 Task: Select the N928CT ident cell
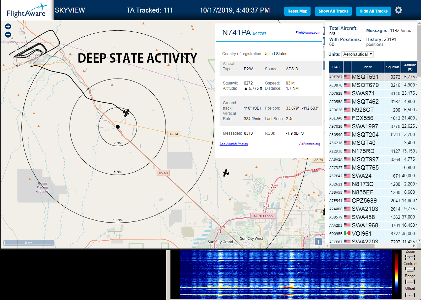point(368,110)
